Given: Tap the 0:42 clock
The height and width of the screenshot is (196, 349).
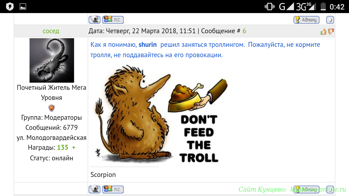Looking at the screenshot, I should coord(337,7).
